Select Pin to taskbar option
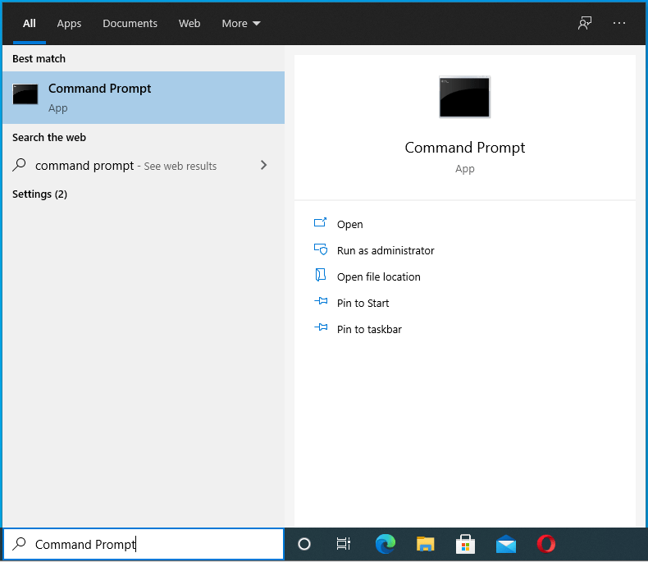This screenshot has width=648, height=562. [368, 329]
